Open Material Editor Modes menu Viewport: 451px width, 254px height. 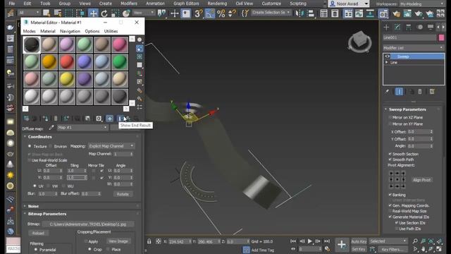point(29,31)
